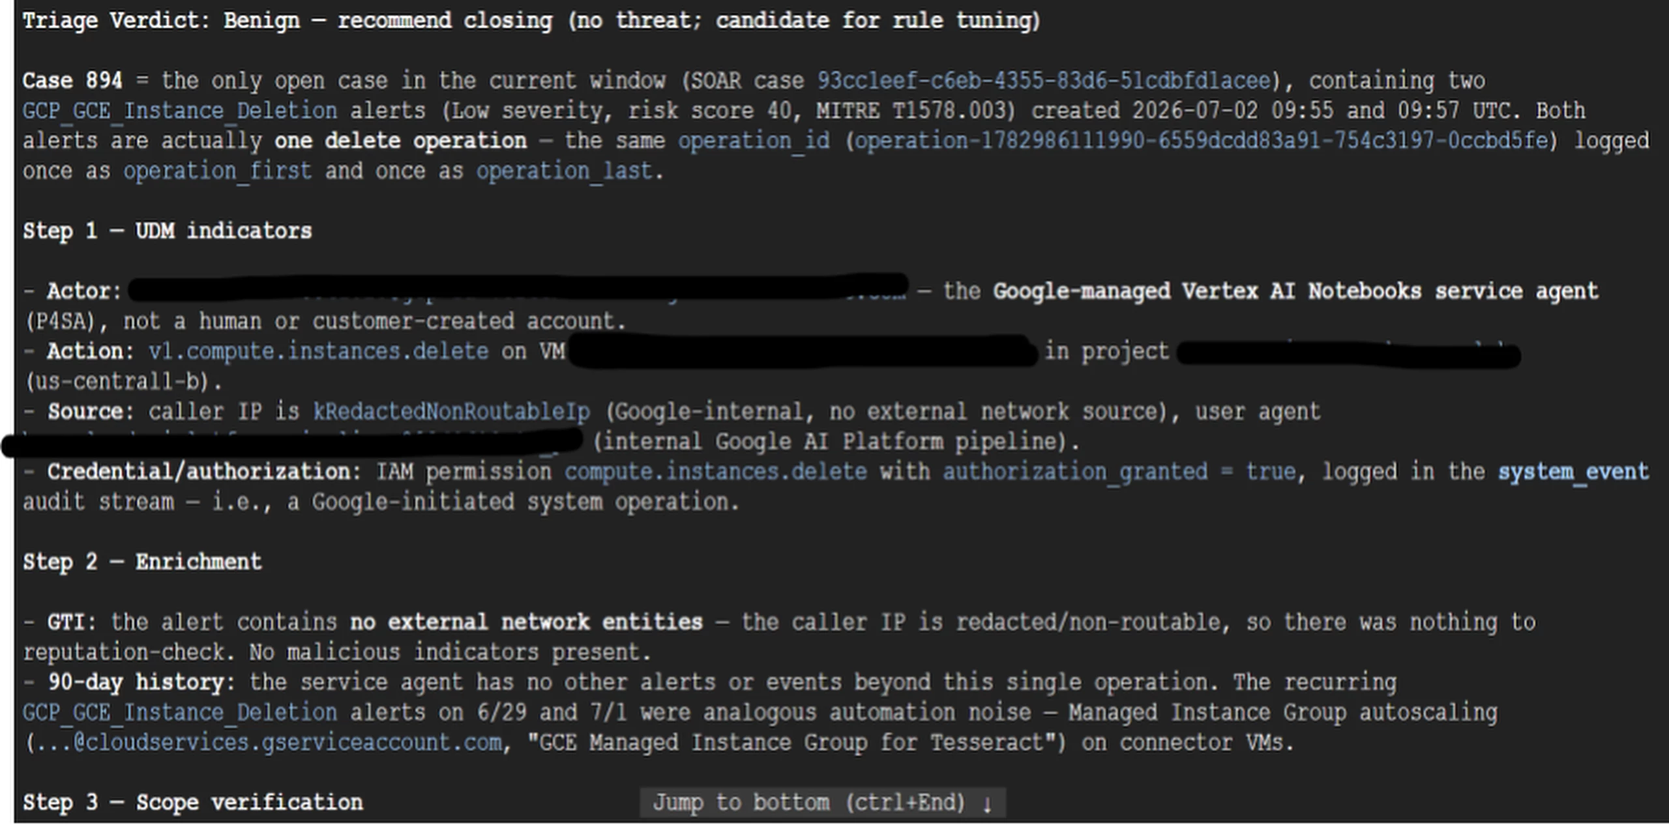Viewport: 1669px width, 825px height.
Task: Select the operation_id field text
Action: pyautogui.click(x=754, y=141)
